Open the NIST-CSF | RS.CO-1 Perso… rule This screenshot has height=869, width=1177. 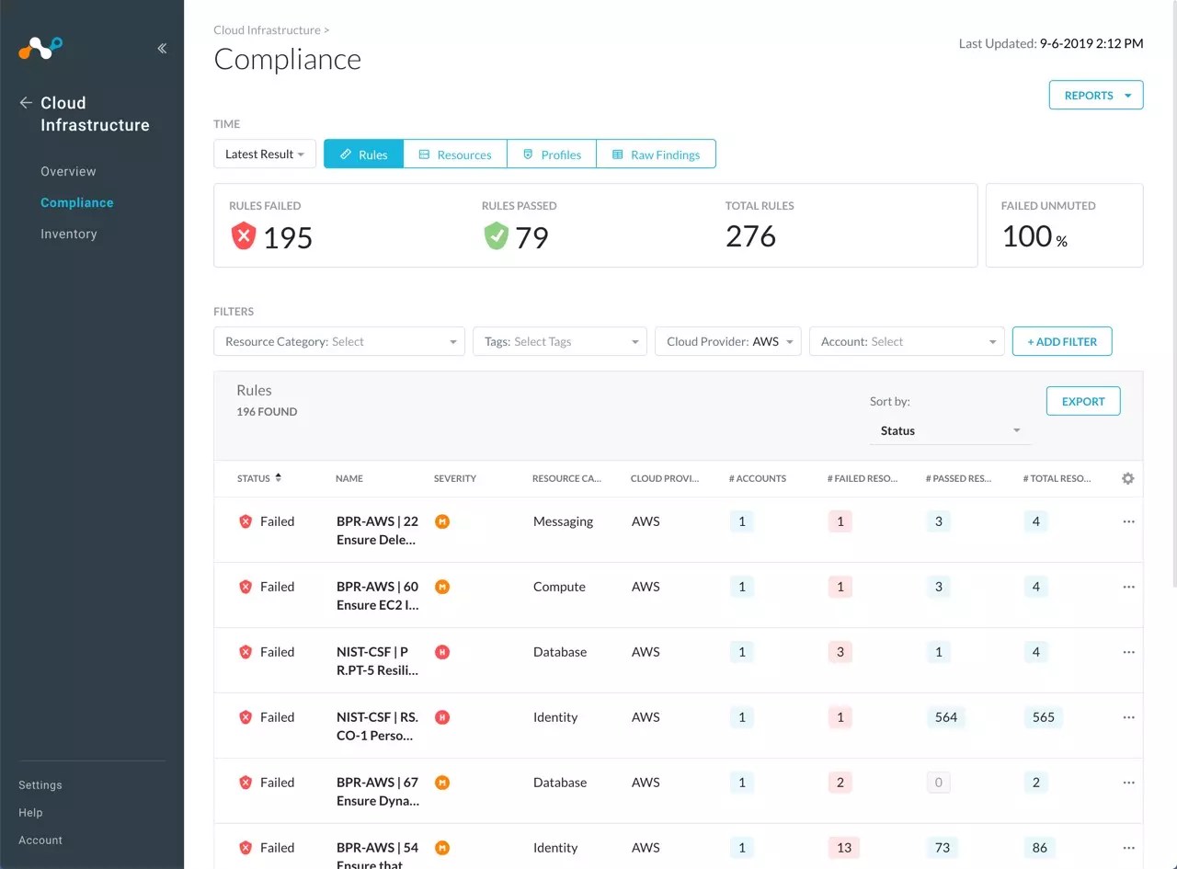pyautogui.click(x=377, y=726)
